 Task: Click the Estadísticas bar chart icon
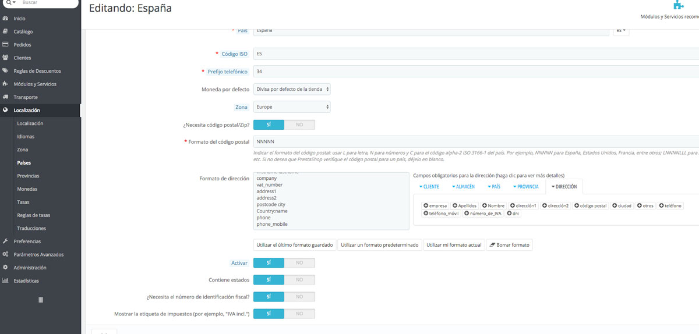tap(5, 280)
